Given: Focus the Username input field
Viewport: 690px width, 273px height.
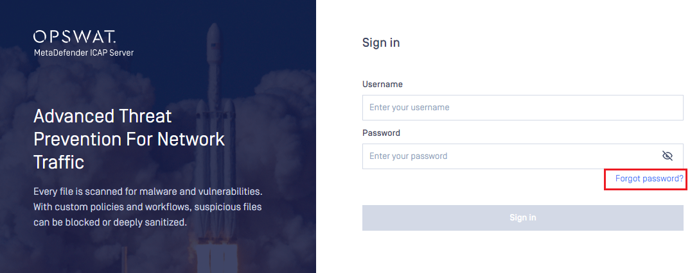Looking at the screenshot, I should [523, 108].
